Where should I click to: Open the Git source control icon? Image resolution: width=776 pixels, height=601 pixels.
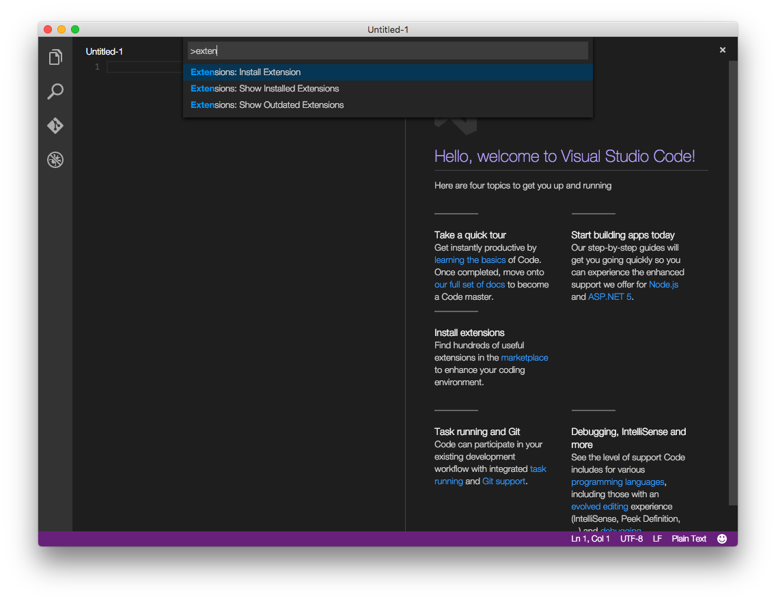(x=55, y=126)
